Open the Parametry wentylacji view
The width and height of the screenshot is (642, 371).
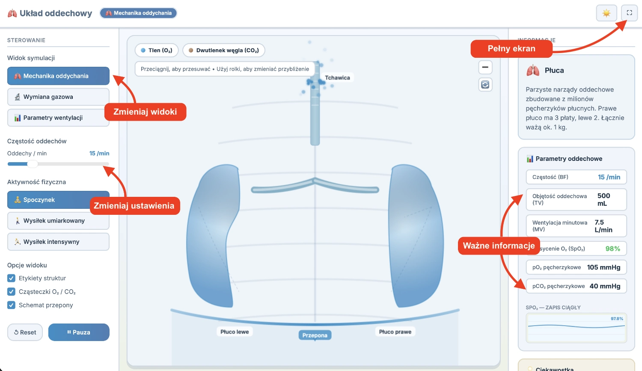click(58, 118)
